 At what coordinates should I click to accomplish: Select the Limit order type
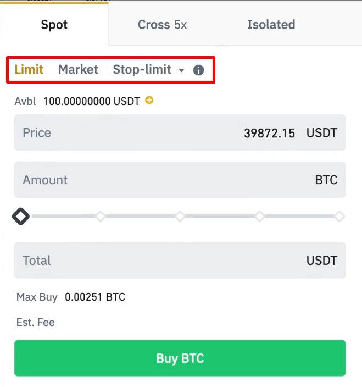point(29,69)
